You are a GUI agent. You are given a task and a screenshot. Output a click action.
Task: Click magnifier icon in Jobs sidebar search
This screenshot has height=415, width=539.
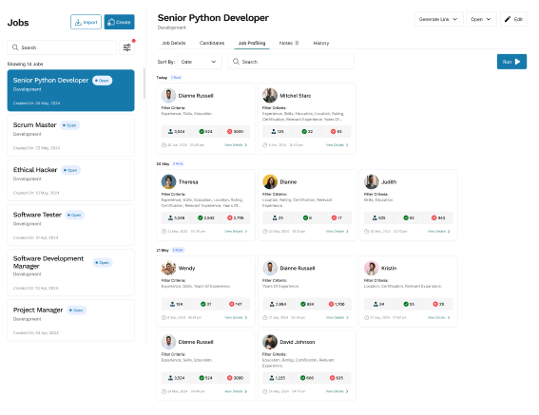15,47
